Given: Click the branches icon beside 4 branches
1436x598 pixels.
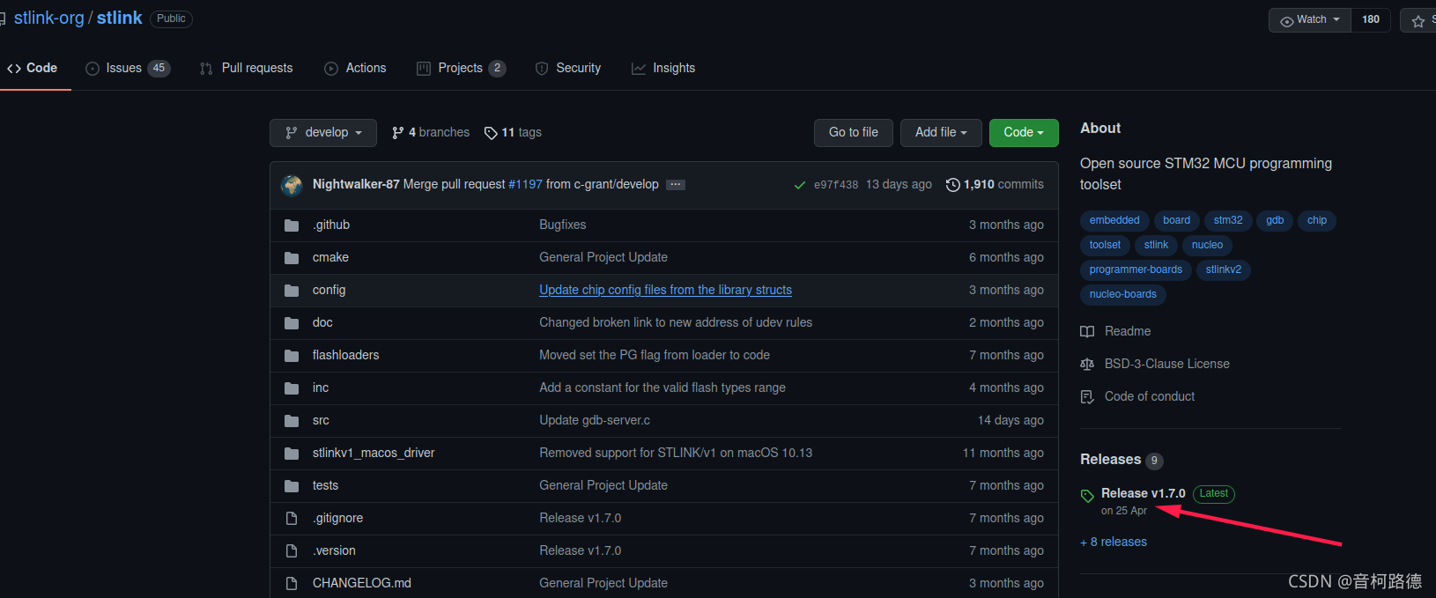Looking at the screenshot, I should pyautogui.click(x=398, y=133).
